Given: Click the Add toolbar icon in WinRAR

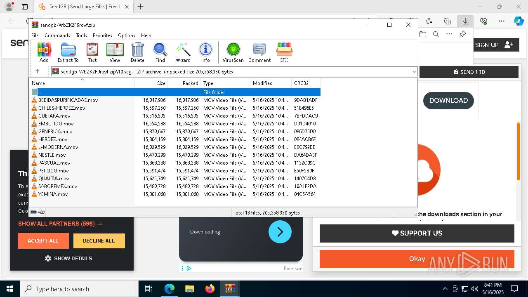Looking at the screenshot, I should point(44,52).
